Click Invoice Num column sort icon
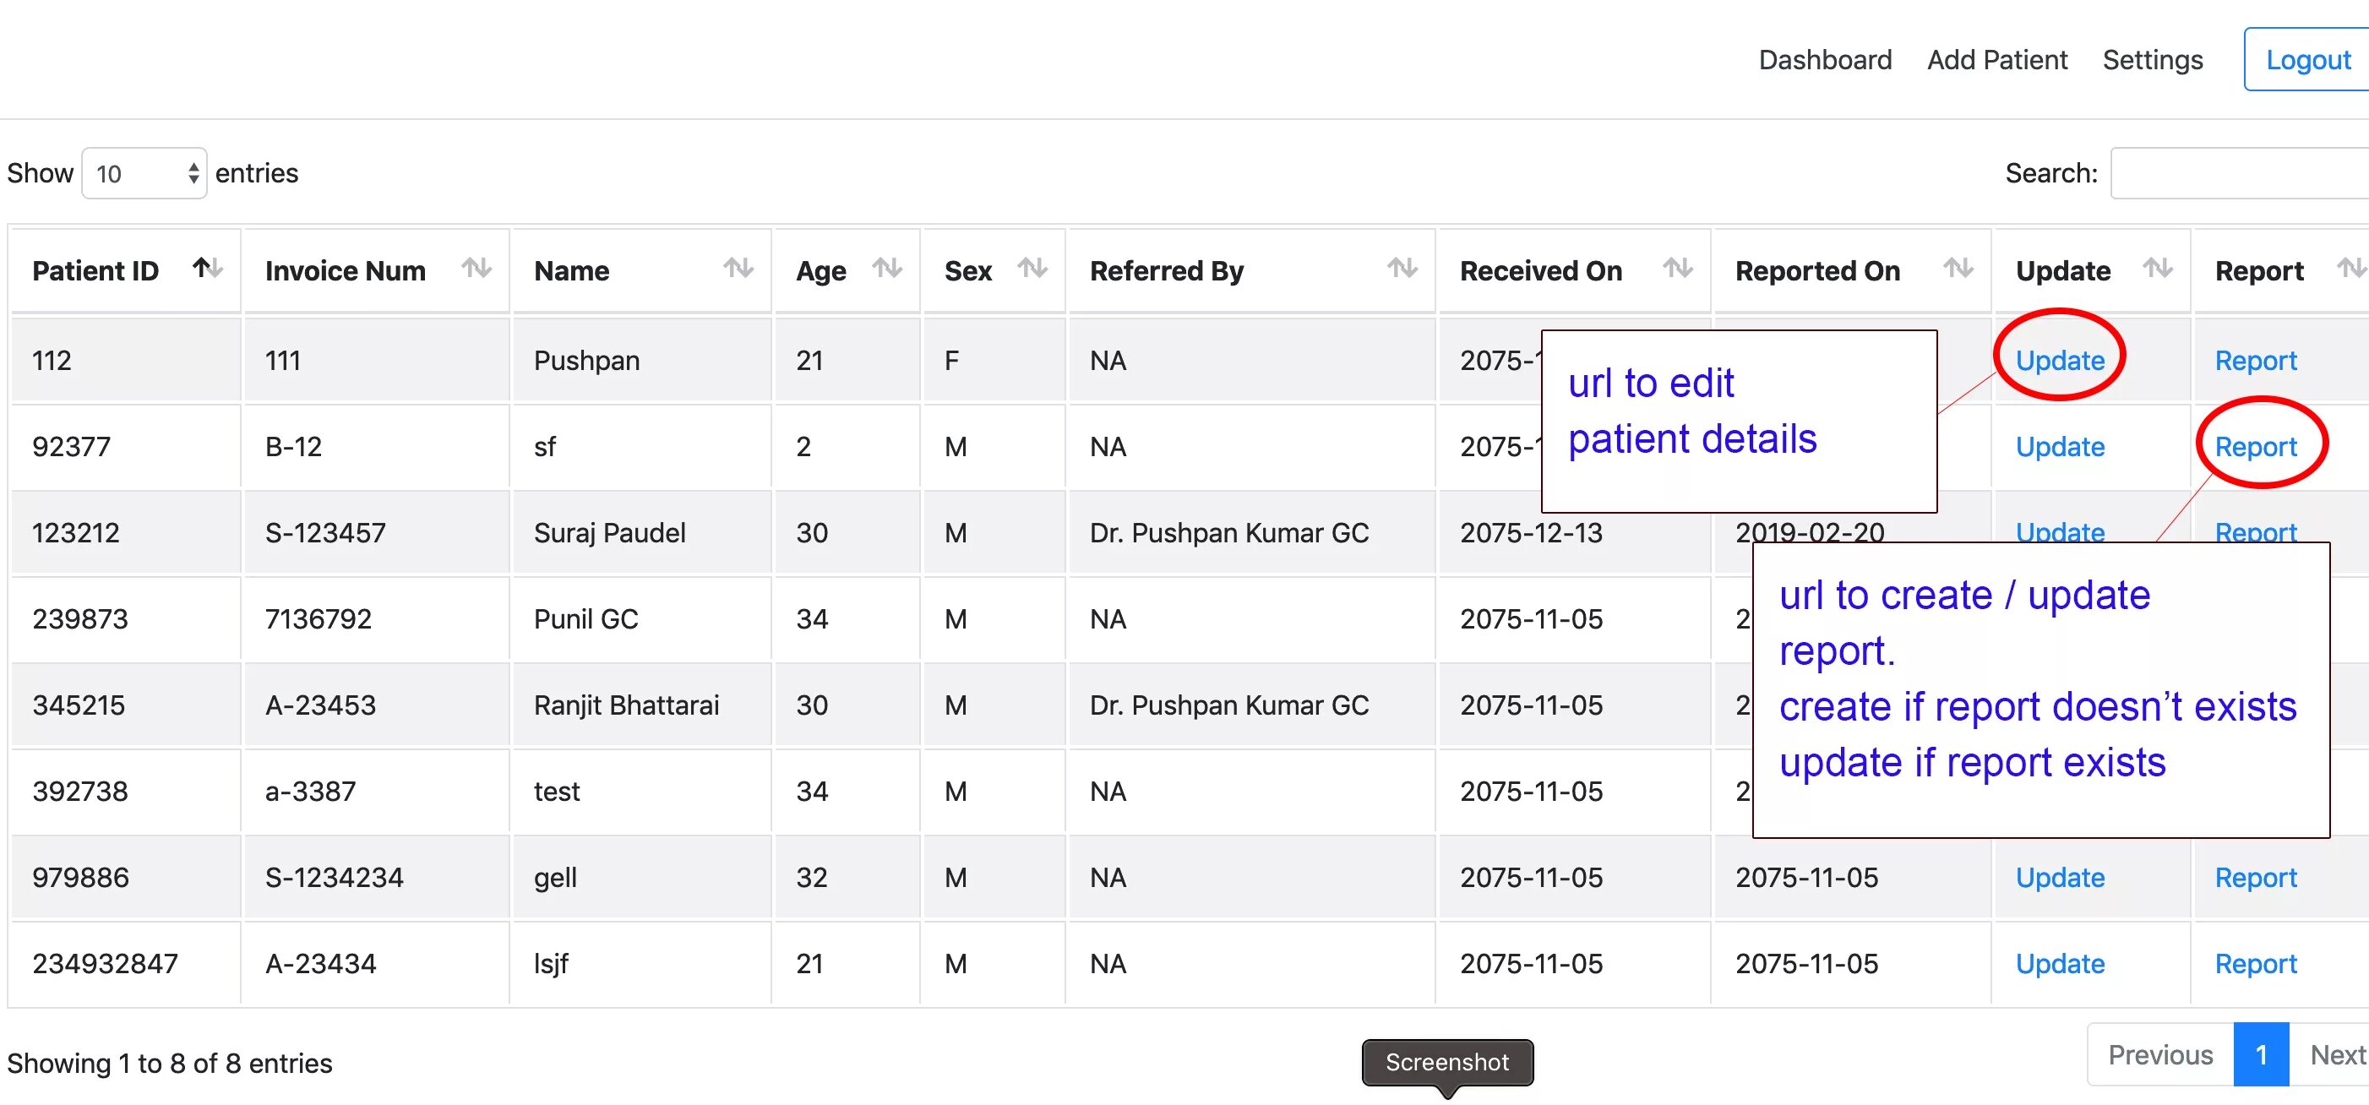The width and height of the screenshot is (2369, 1105). click(477, 269)
